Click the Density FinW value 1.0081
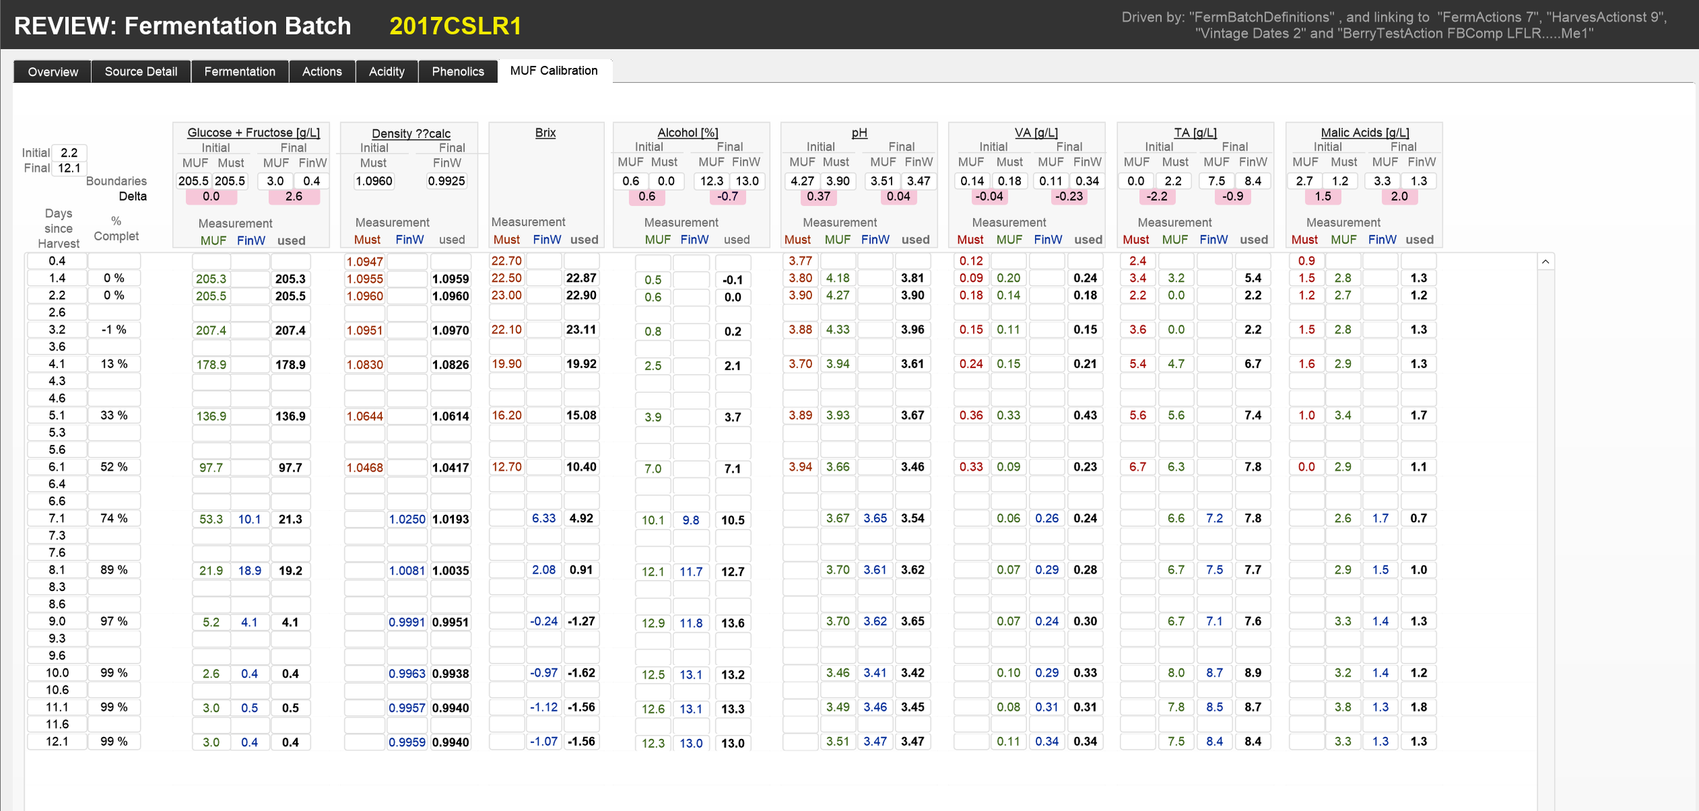 pos(407,571)
